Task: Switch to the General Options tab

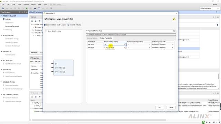Action: (92, 38)
